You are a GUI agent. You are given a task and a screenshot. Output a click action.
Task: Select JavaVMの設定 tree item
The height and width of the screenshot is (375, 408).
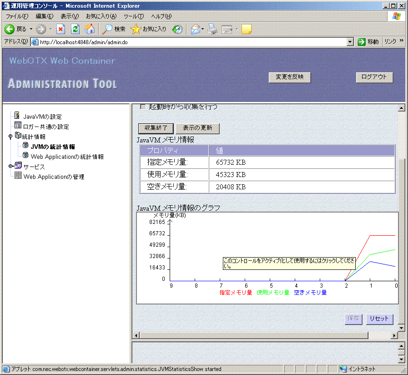pyautogui.click(x=43, y=117)
